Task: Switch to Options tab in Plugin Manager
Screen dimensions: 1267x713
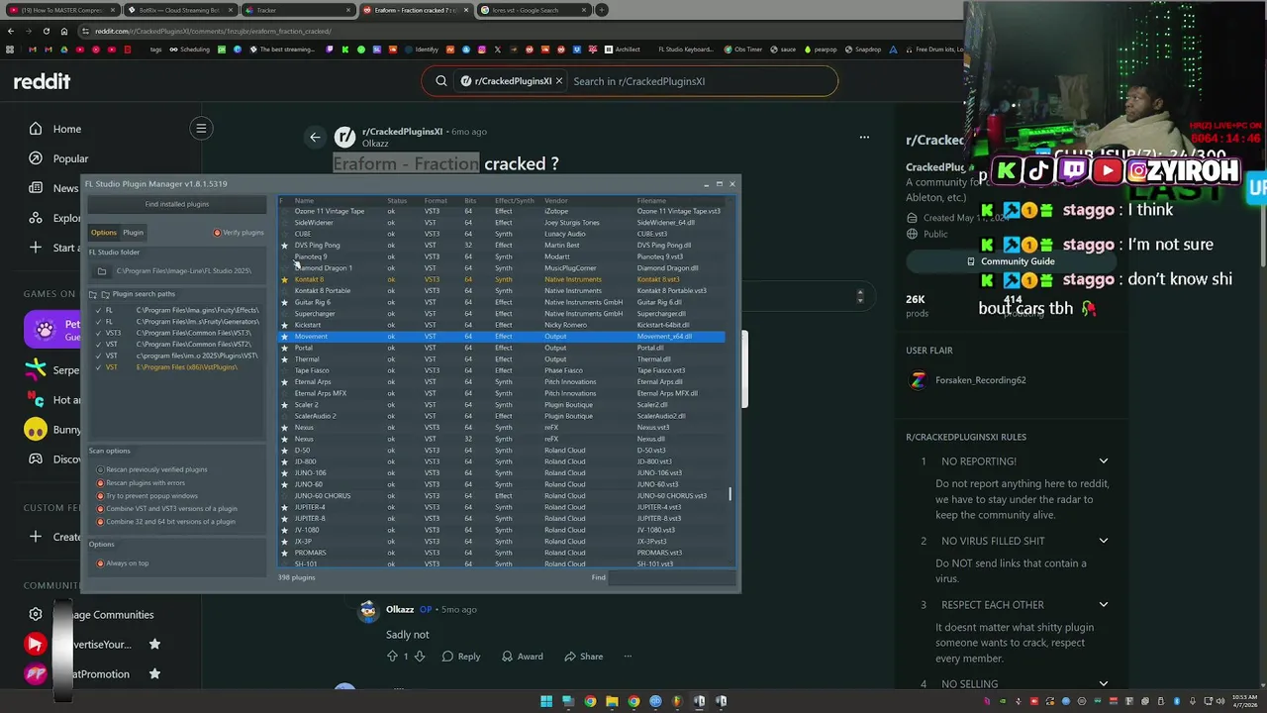Action: coord(104,233)
